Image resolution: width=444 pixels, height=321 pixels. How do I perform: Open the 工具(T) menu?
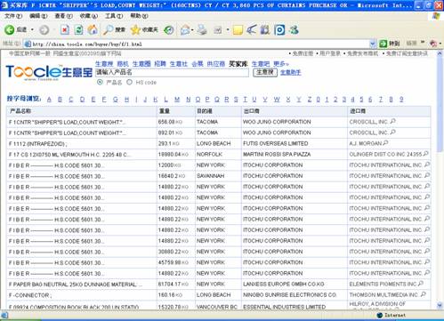click(x=114, y=16)
